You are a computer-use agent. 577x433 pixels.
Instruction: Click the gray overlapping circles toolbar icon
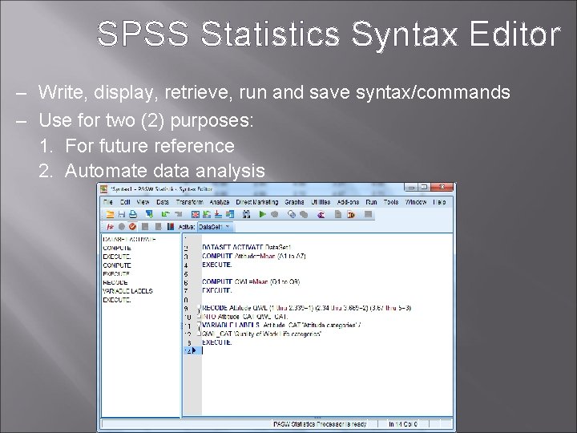304,214
